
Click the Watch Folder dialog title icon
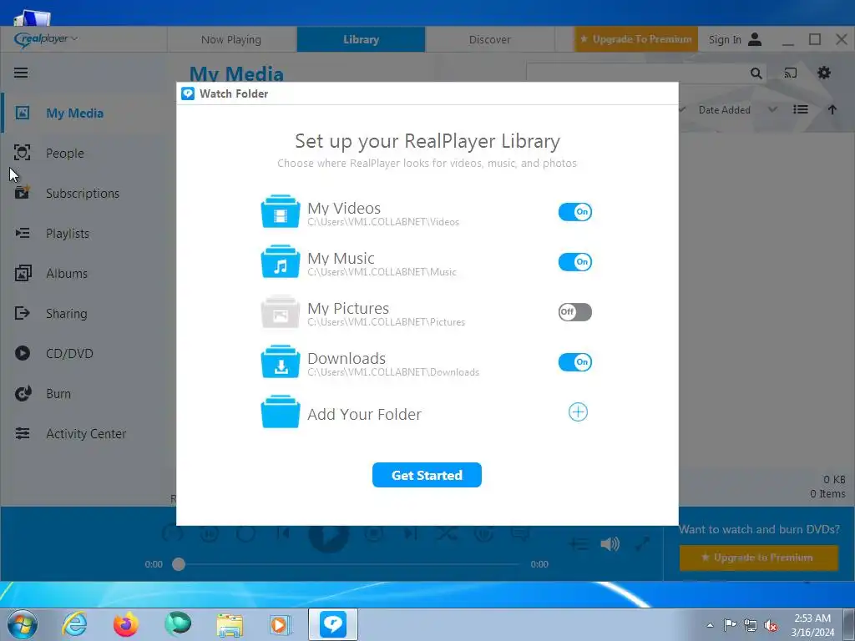(188, 93)
